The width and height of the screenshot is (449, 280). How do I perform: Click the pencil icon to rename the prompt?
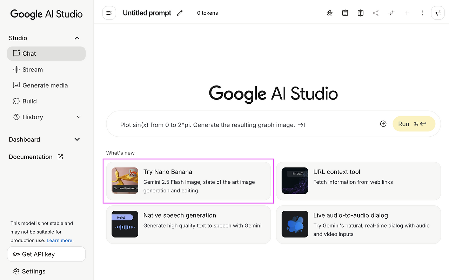[x=180, y=13]
